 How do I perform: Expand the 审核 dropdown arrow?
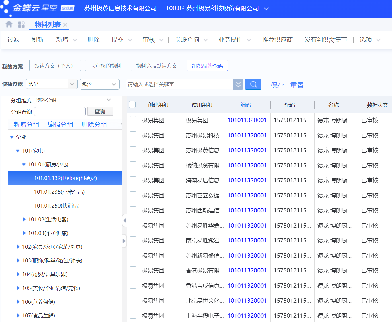coord(161,40)
